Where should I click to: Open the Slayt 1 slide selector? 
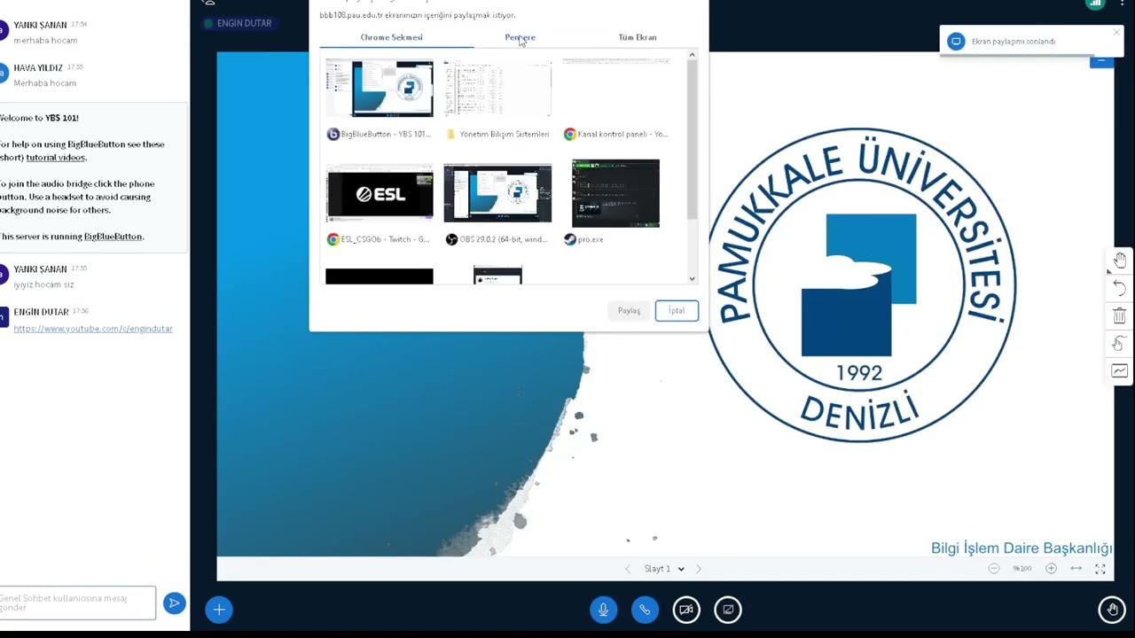[x=664, y=569]
